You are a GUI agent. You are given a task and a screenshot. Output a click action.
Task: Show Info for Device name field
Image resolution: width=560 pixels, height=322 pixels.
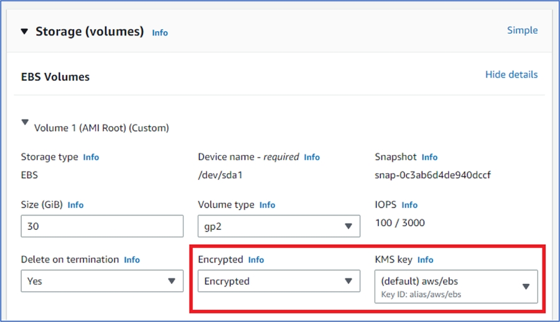click(312, 157)
